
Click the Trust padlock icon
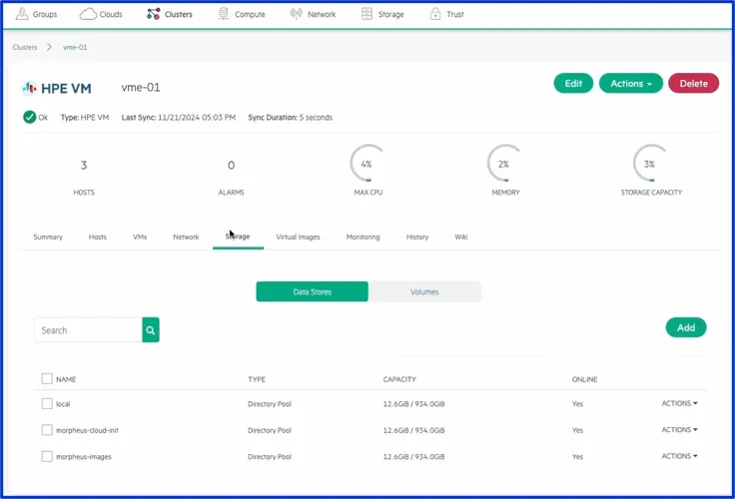[x=435, y=14]
